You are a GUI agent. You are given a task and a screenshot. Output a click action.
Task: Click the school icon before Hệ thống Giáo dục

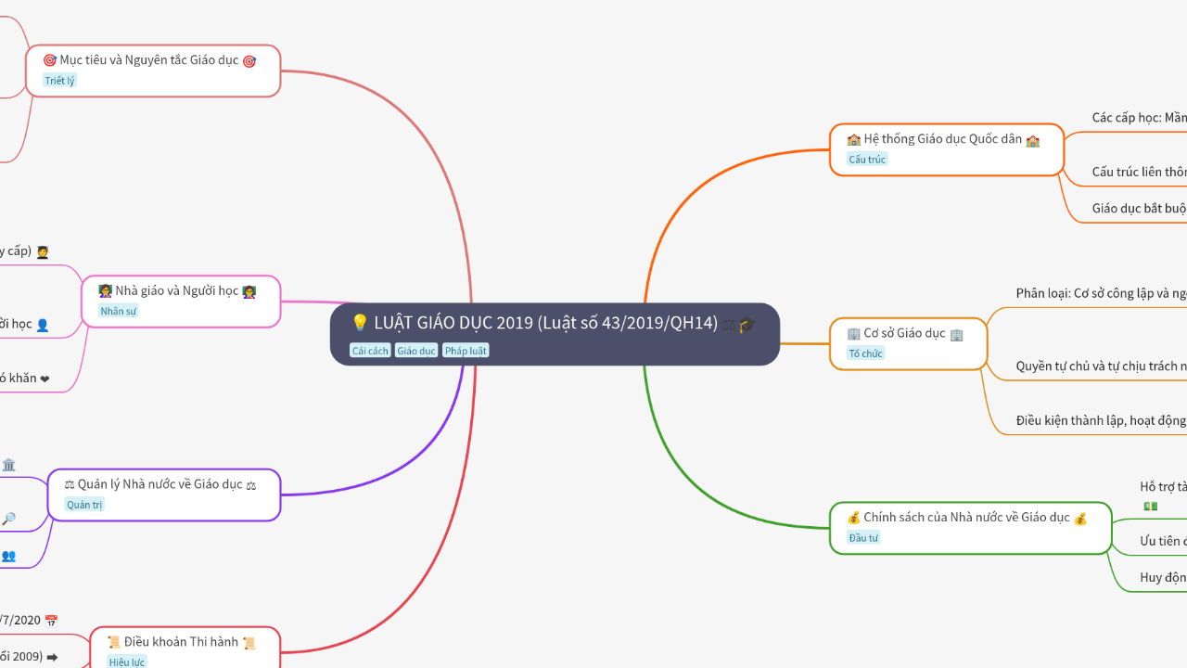click(x=854, y=140)
